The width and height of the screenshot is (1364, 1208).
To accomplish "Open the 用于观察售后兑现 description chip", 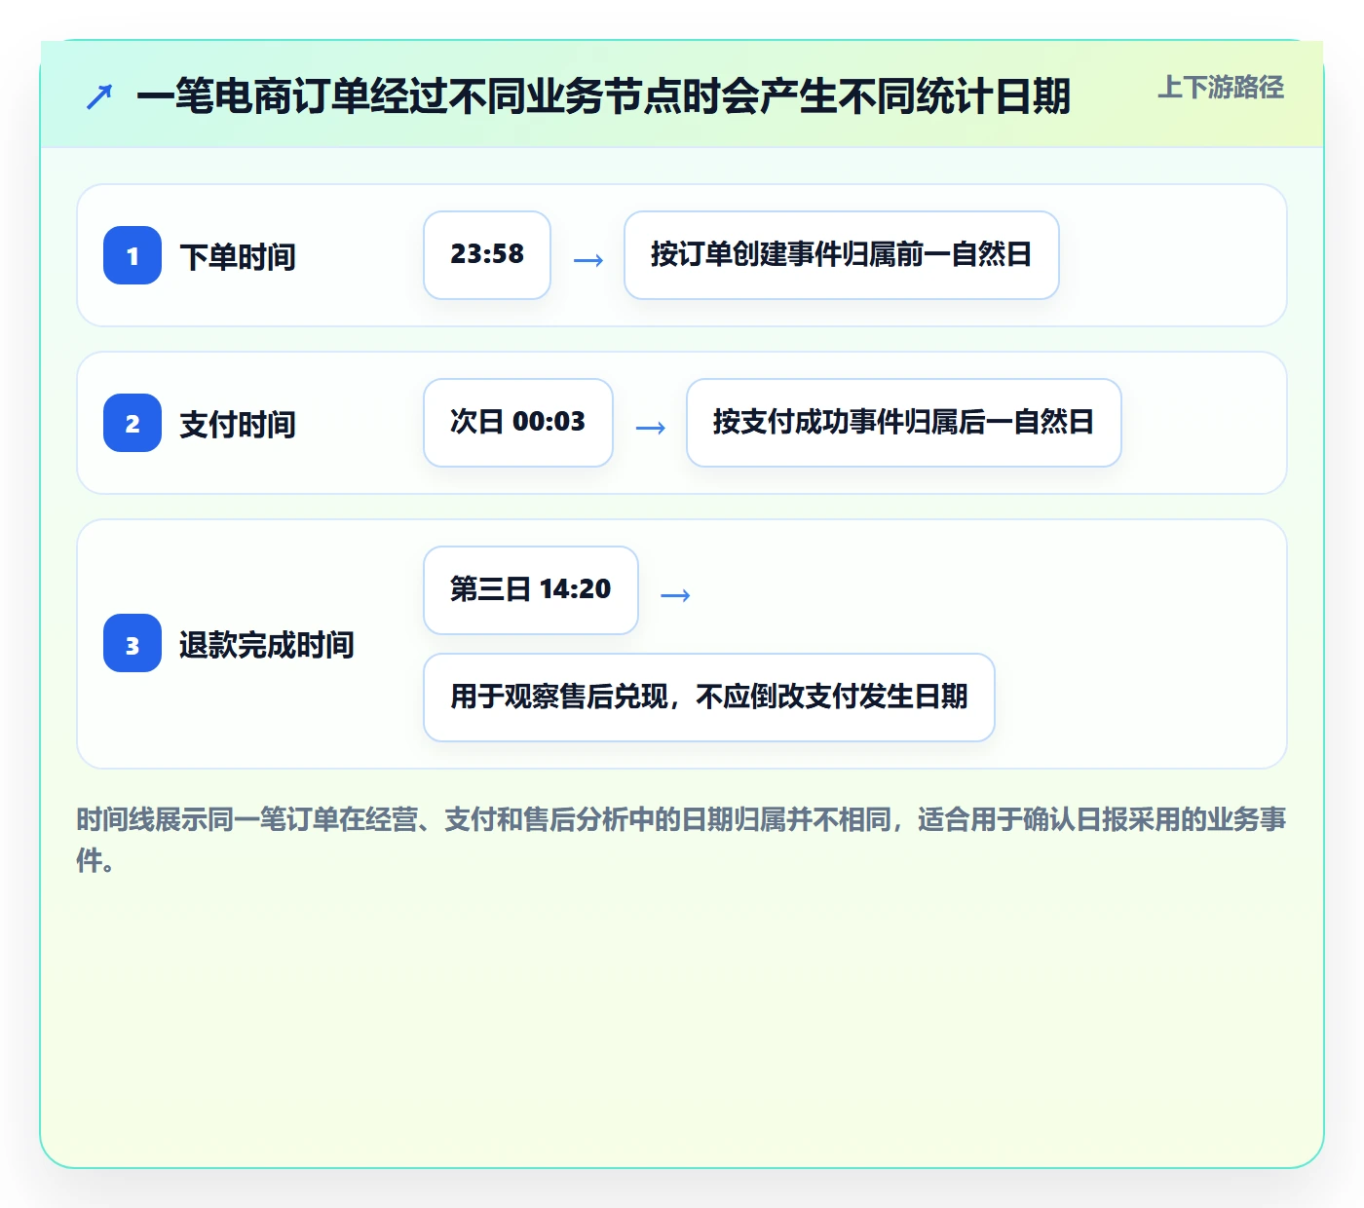I will click(x=709, y=698).
